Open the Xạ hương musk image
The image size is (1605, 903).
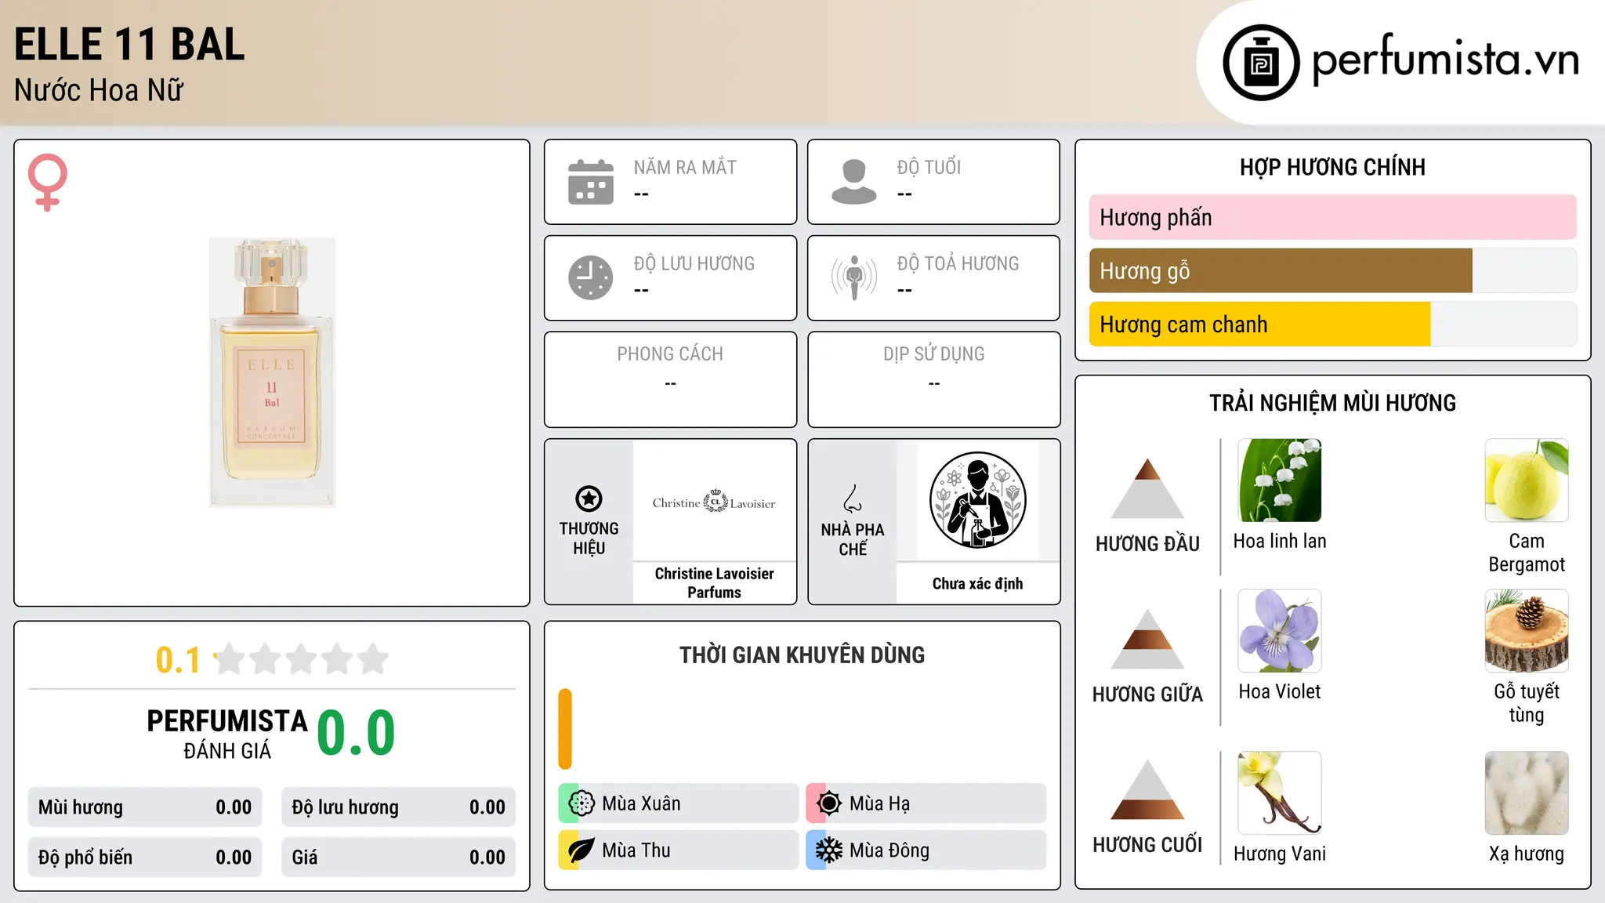pos(1527,793)
